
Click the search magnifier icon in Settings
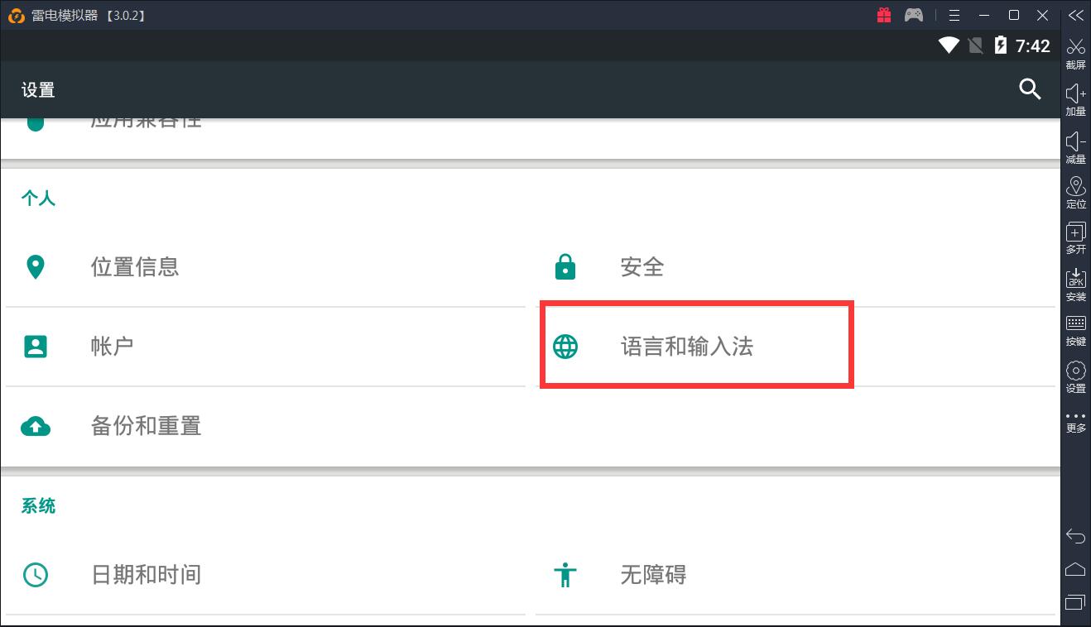coord(1030,89)
